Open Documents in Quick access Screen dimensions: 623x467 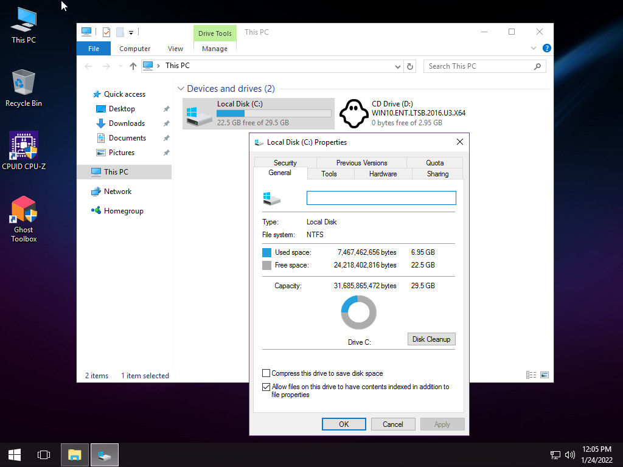tap(127, 138)
